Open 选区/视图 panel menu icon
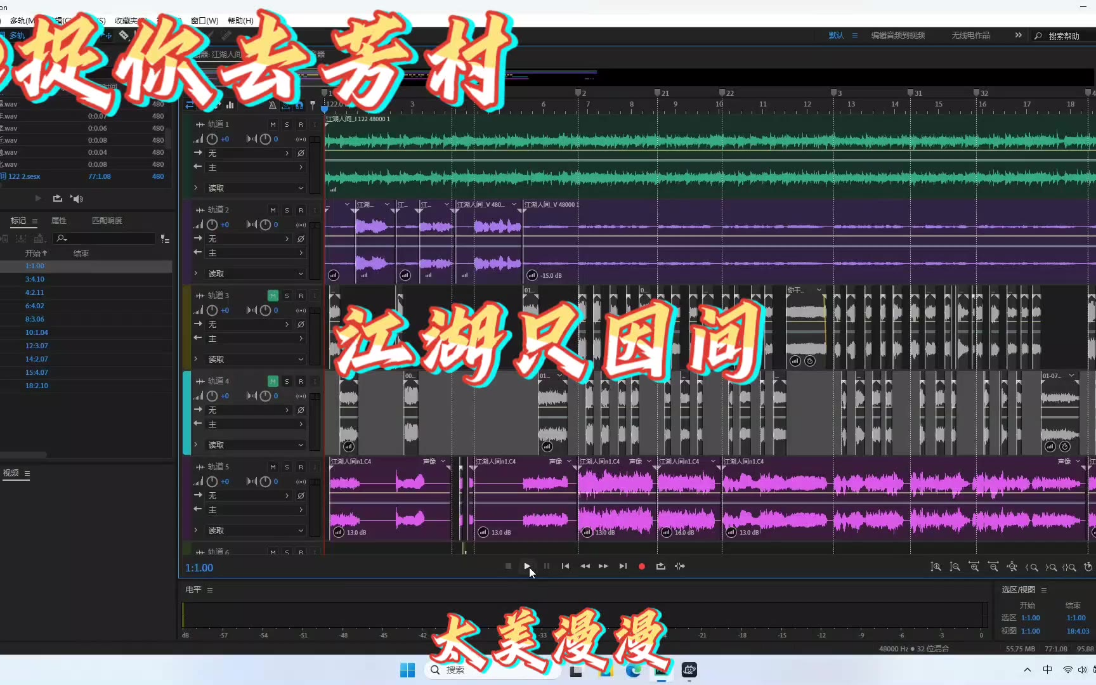The height and width of the screenshot is (685, 1096). pos(1044,590)
